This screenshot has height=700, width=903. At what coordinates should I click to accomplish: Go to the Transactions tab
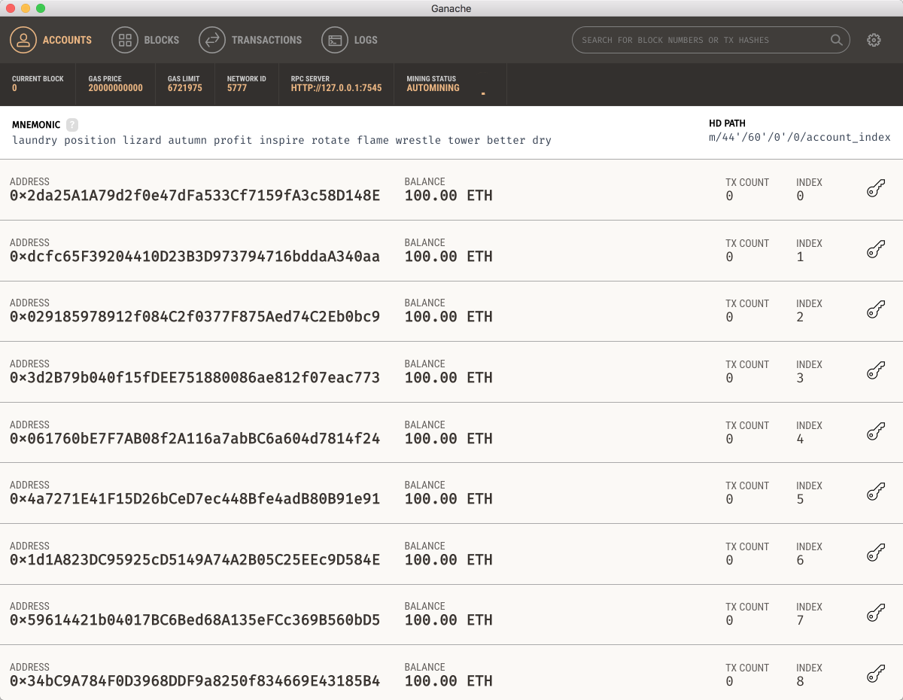(250, 40)
